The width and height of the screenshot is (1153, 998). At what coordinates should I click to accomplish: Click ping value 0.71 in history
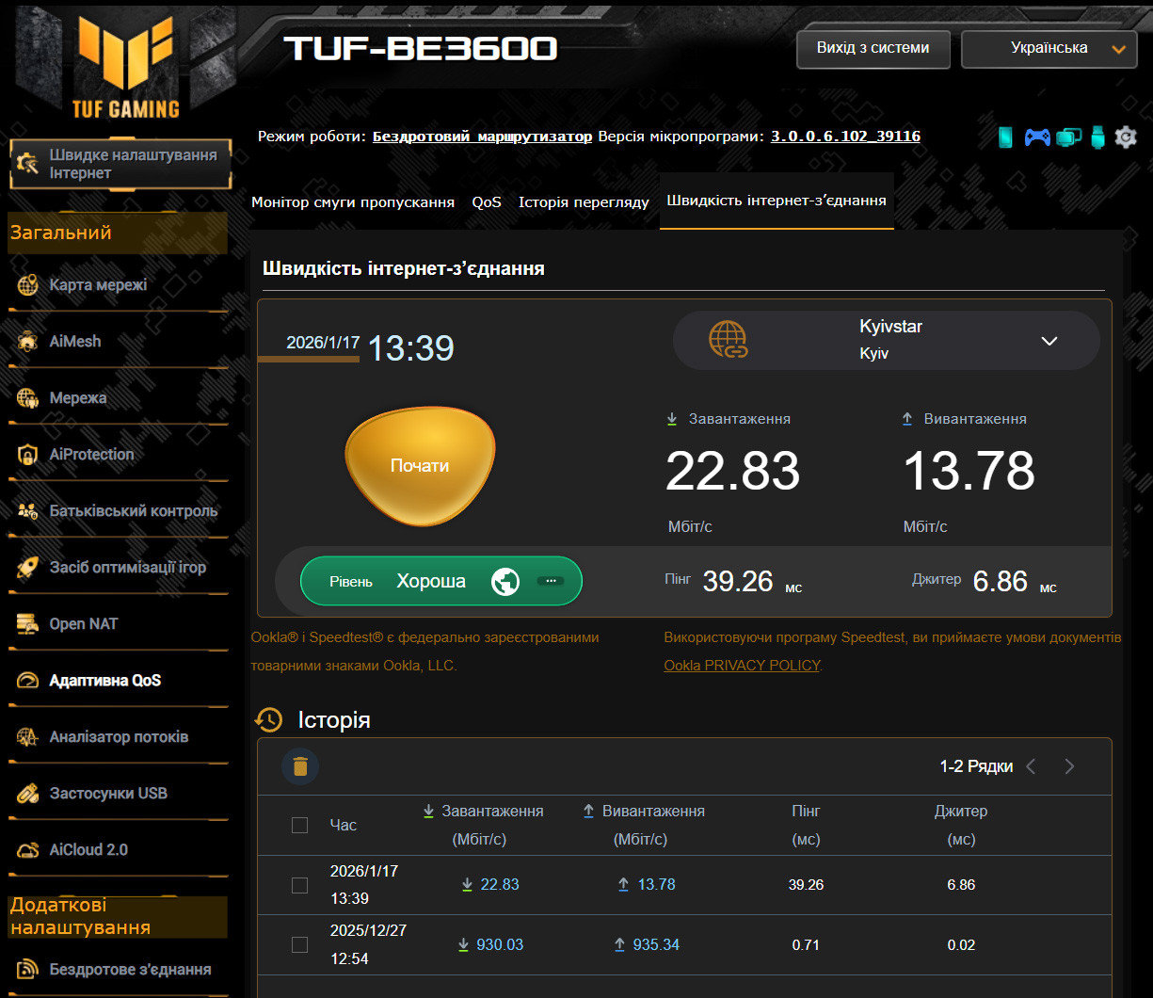[806, 944]
